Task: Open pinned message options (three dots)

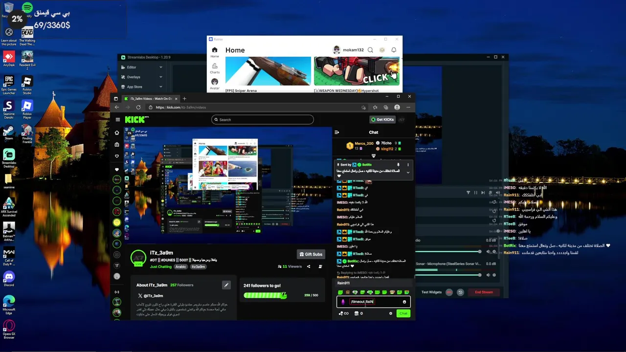Action: click(x=408, y=165)
